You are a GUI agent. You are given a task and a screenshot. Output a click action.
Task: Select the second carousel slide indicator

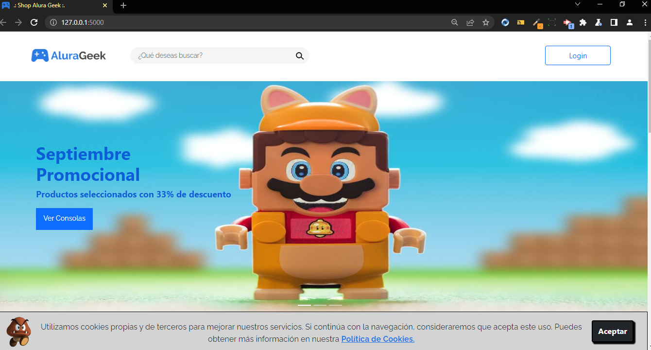pos(320,305)
